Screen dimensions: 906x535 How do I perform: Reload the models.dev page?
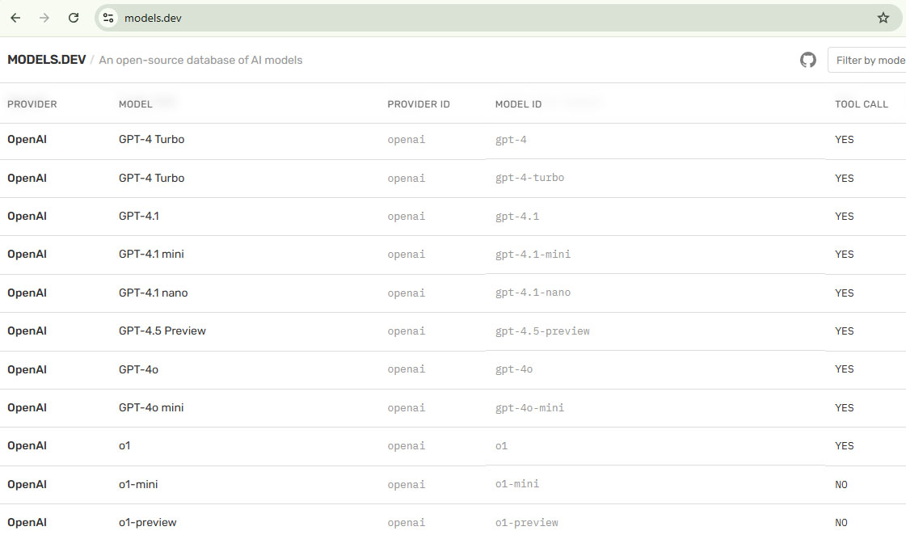point(74,18)
